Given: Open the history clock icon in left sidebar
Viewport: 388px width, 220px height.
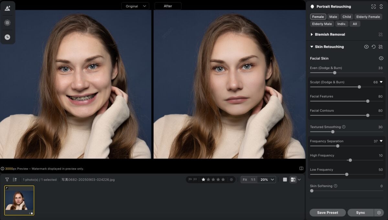Looking at the screenshot, I should point(8,37).
